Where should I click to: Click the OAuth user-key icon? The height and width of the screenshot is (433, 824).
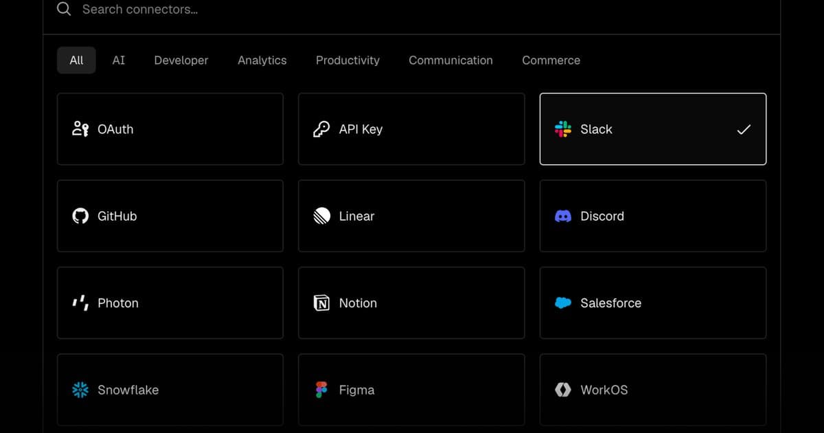(80, 129)
